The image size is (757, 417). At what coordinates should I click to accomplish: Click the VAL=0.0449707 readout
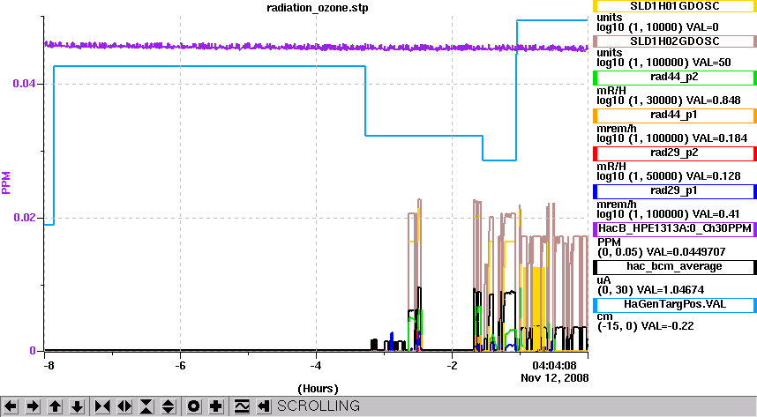click(687, 252)
